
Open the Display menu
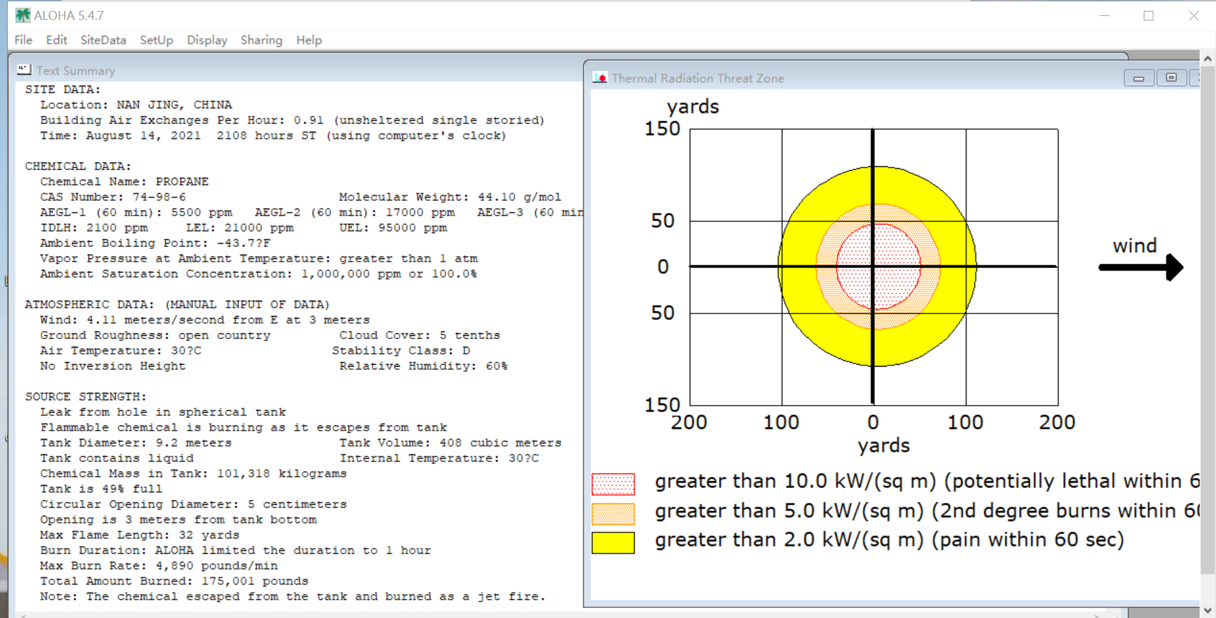point(207,40)
